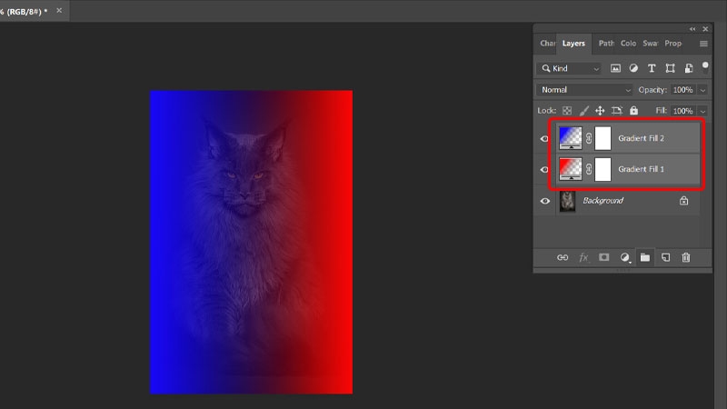Filter for shape layers icon

(670, 69)
